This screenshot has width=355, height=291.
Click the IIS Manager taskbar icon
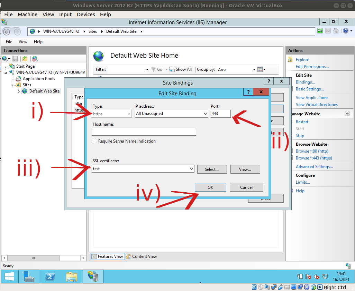pyautogui.click(x=93, y=276)
